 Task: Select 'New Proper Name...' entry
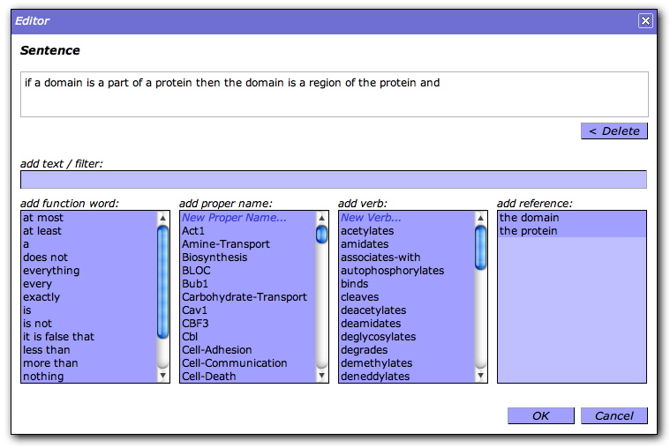pyautogui.click(x=234, y=218)
